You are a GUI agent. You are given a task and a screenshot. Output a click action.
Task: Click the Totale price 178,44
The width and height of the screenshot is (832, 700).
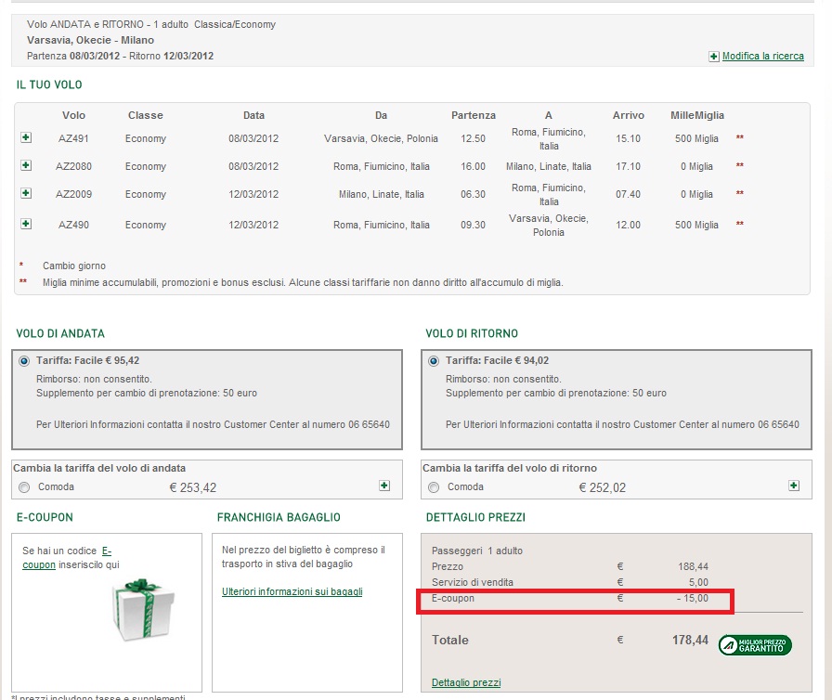point(690,640)
